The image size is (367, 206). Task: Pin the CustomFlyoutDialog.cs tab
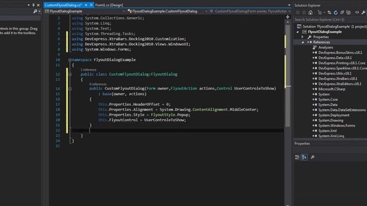(x=86, y=5)
